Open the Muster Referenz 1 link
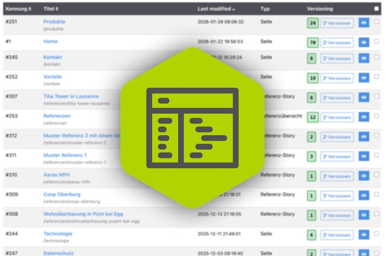 (66, 155)
